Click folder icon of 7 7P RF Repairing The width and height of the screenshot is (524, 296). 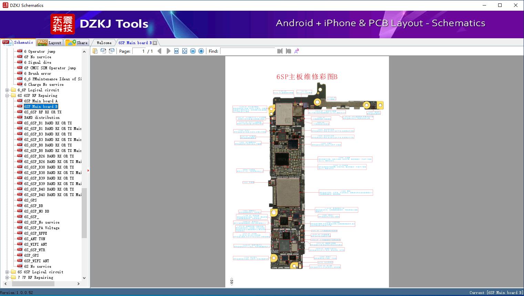coord(13,277)
